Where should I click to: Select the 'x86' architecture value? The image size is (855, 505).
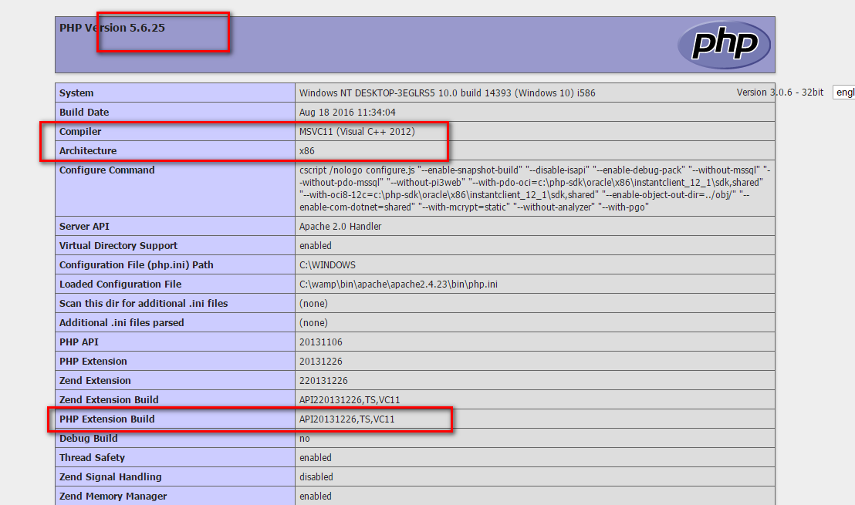coord(307,151)
